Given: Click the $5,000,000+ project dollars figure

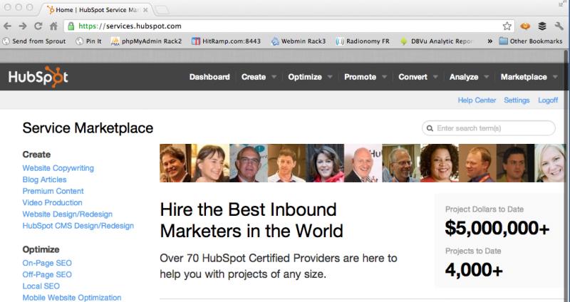Looking at the screenshot, I should (497, 228).
